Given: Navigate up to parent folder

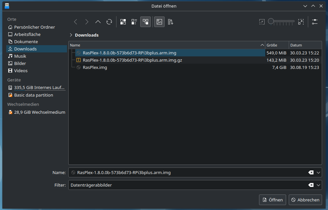Looking at the screenshot, I should (98, 22).
